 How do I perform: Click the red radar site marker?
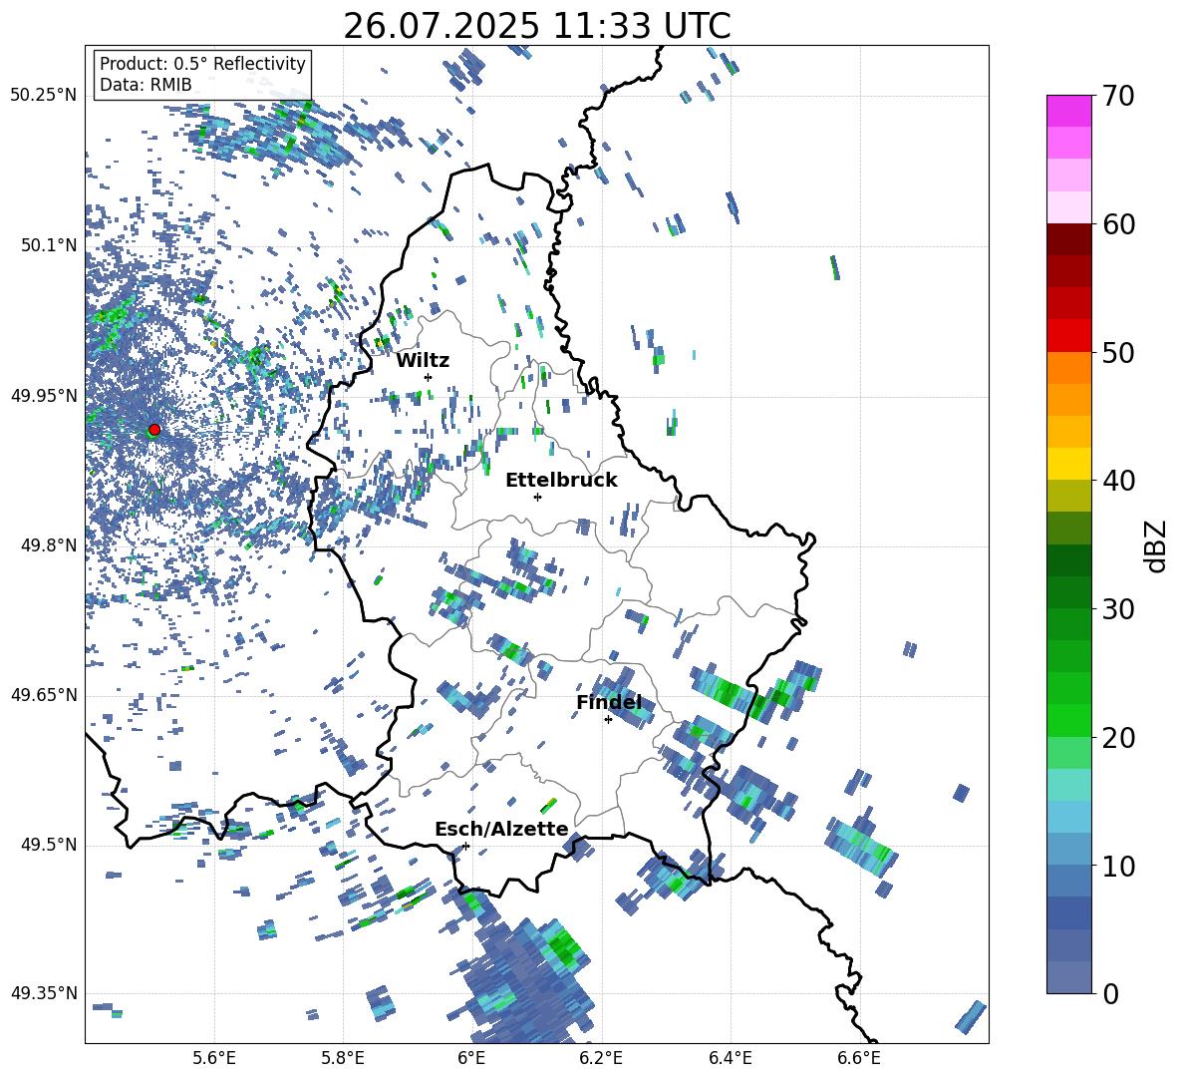154,430
